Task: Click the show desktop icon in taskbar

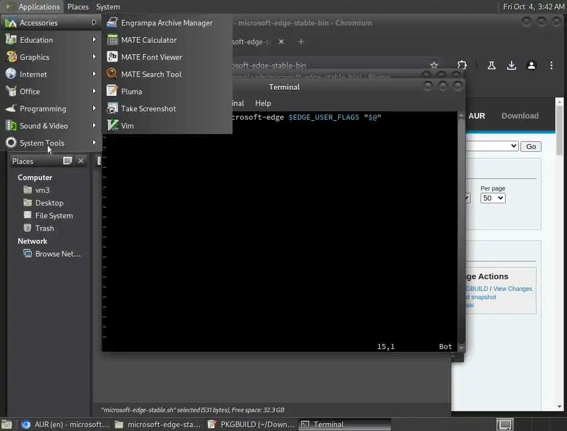Action: coord(7,424)
